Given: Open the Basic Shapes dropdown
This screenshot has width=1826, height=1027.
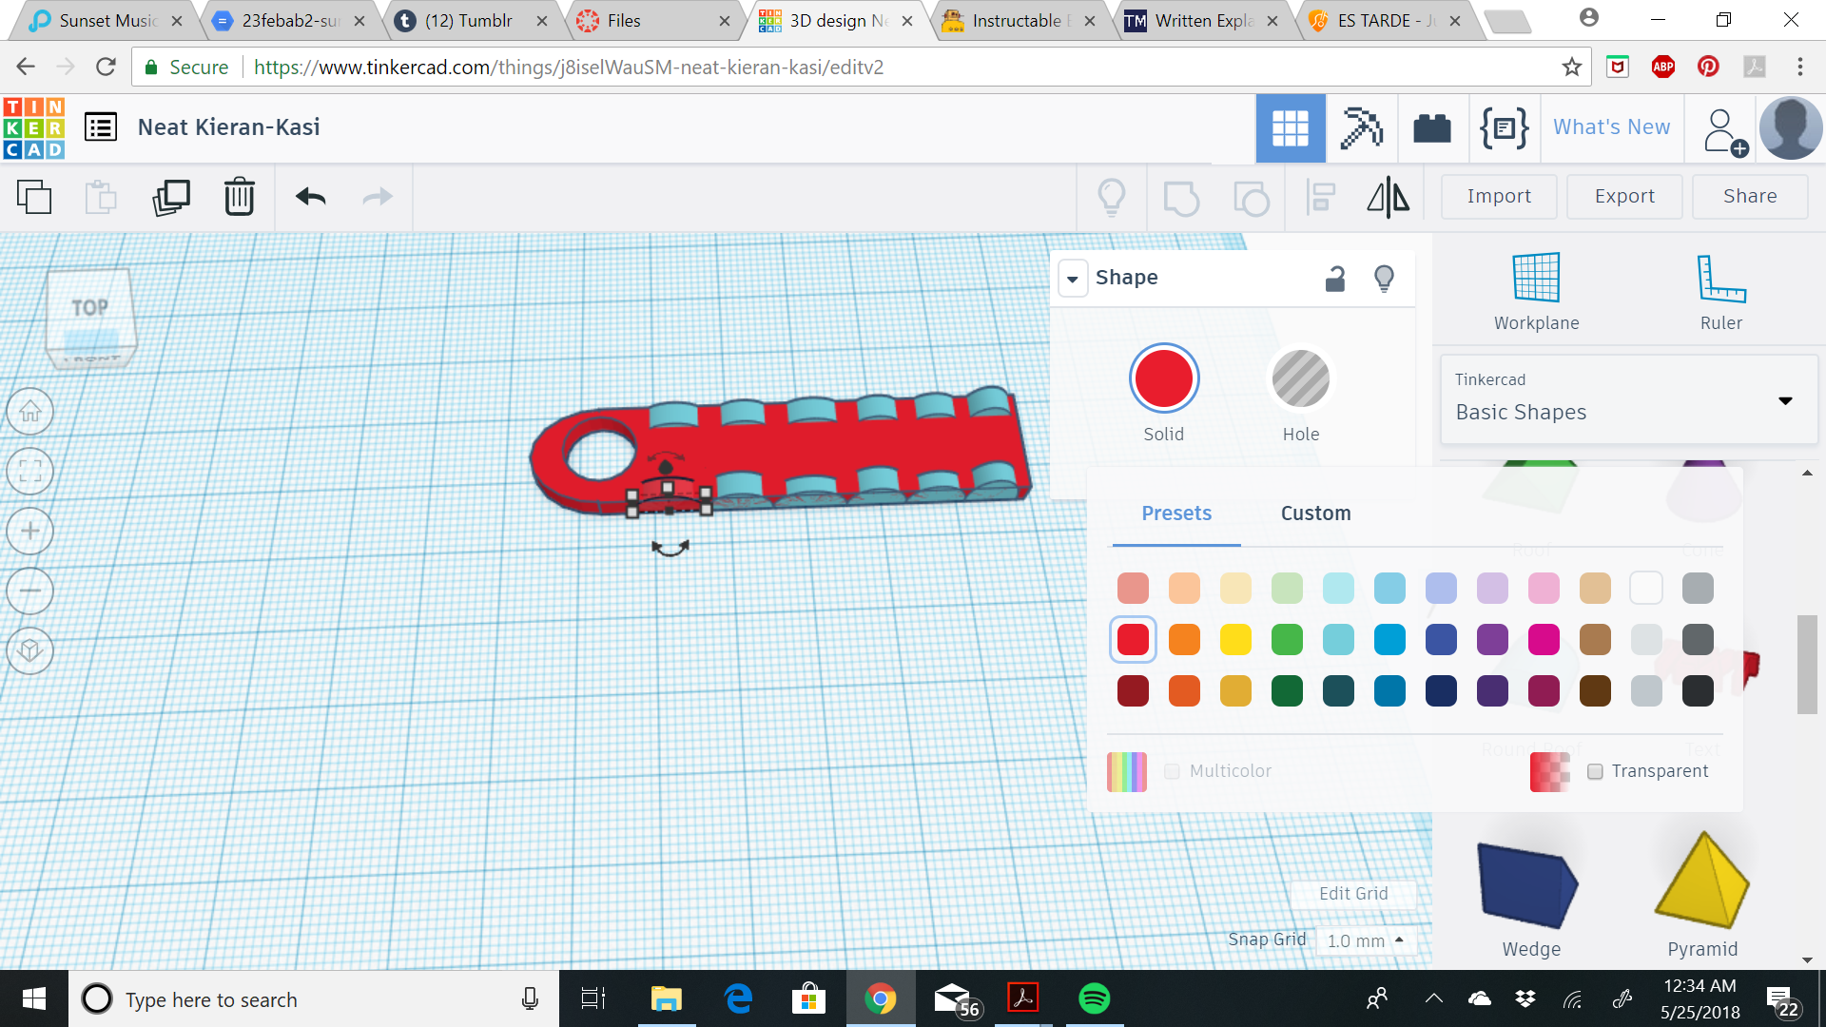Looking at the screenshot, I should 1628,400.
